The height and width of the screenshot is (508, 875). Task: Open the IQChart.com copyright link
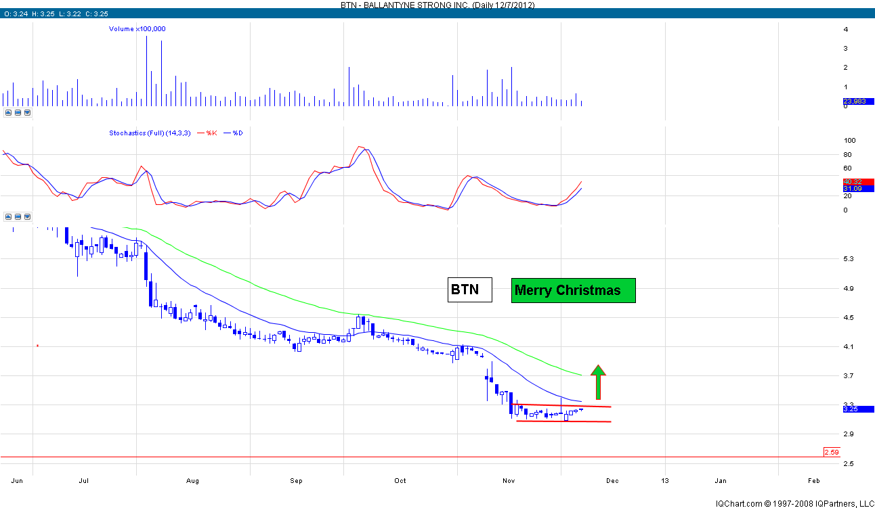point(794,503)
